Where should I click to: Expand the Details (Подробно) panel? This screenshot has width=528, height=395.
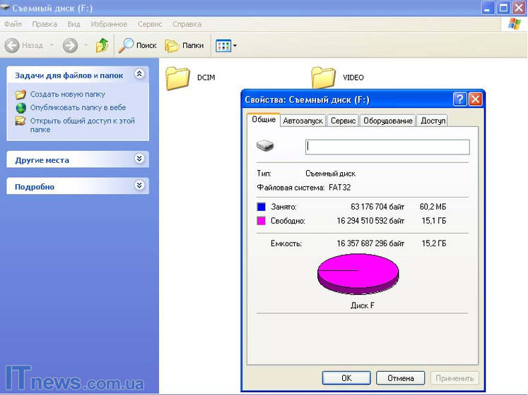(x=139, y=186)
